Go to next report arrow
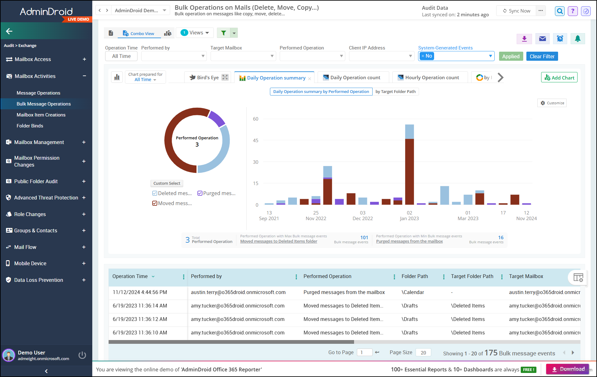 (x=107, y=10)
